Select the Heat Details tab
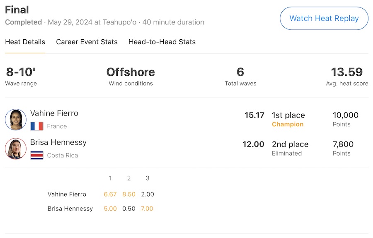Screen dimensions: 373x238 [x=25, y=42]
